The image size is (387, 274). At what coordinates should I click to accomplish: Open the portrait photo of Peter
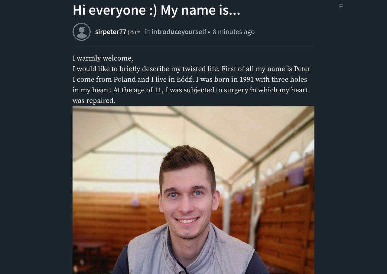(193, 190)
